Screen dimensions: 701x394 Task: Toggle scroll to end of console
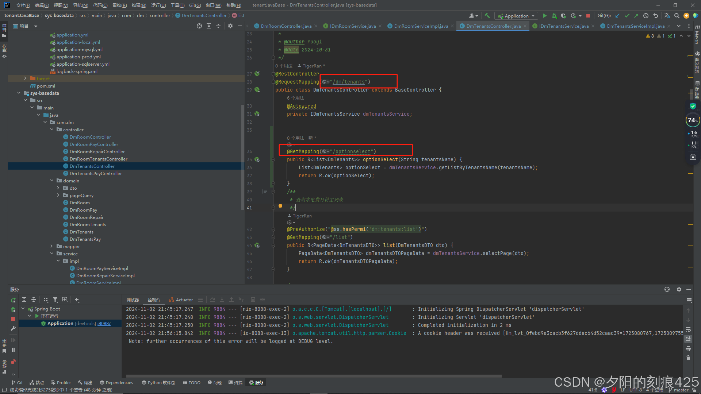point(688,339)
